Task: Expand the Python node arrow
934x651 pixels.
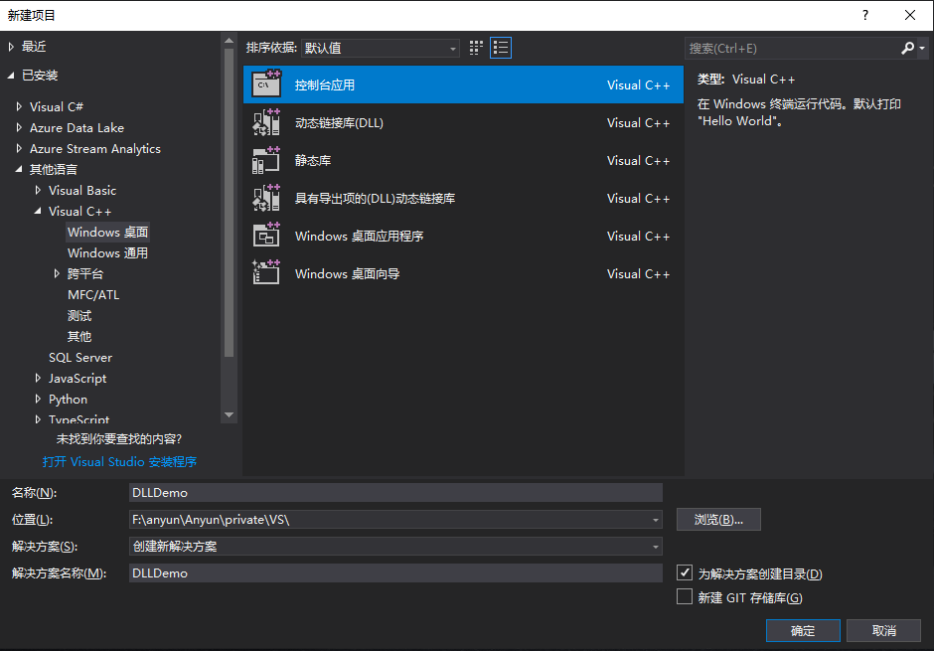Action: [38, 400]
